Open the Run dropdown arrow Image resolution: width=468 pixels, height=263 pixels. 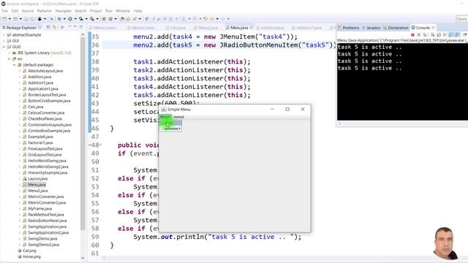pyautogui.click(x=75, y=19)
